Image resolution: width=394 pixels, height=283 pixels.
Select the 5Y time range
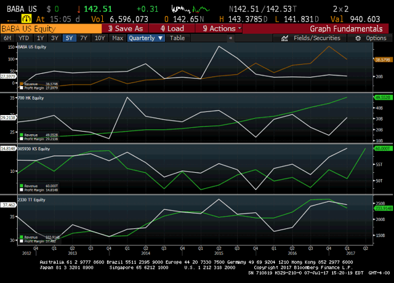pyautogui.click(x=69, y=38)
